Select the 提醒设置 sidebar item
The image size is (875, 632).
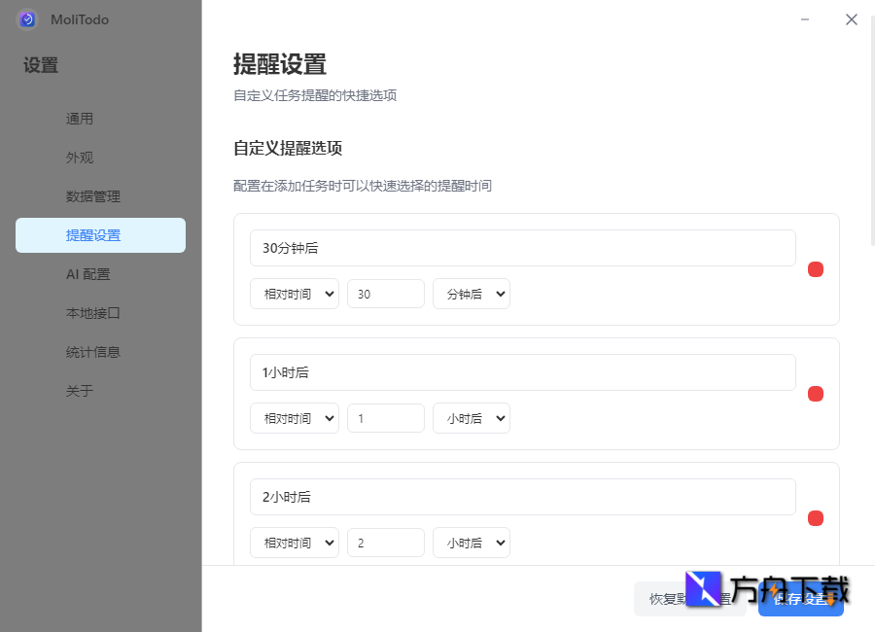100,234
